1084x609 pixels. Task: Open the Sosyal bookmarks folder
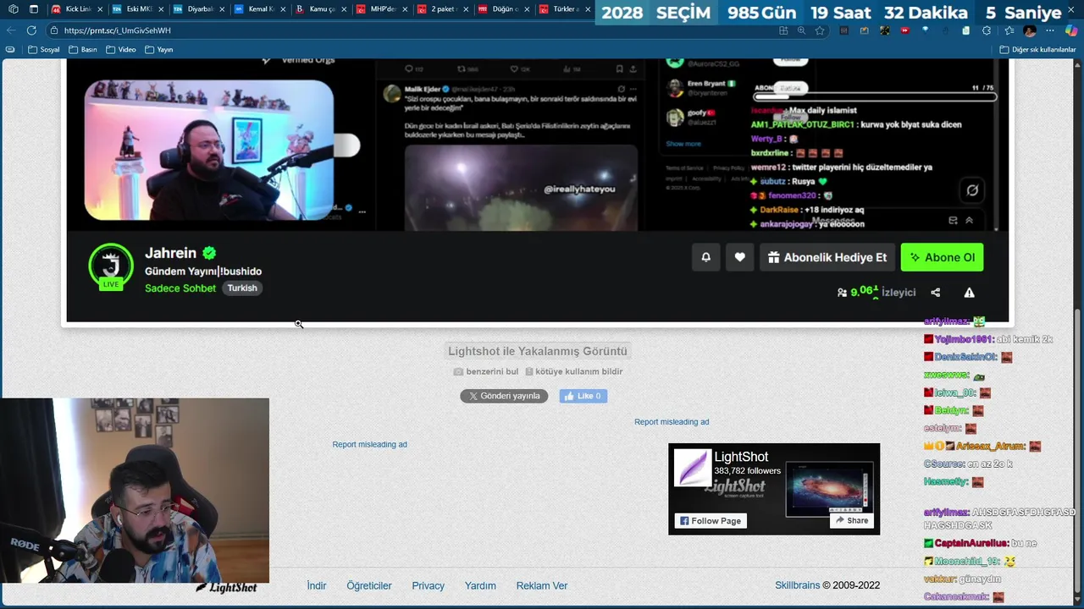point(44,50)
